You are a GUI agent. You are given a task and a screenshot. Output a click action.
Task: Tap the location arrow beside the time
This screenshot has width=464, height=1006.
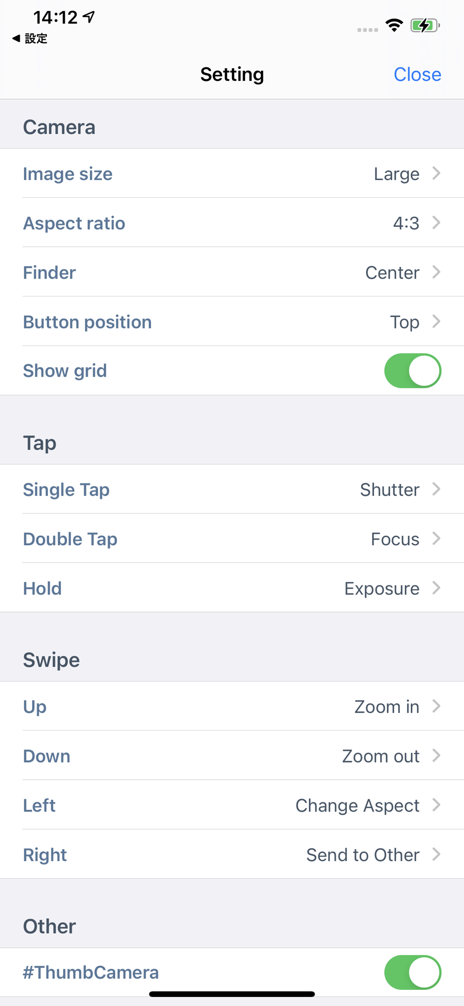(89, 17)
